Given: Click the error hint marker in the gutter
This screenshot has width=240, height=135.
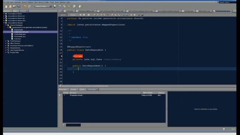Looking at the screenshot, I should click(x=61, y=56).
